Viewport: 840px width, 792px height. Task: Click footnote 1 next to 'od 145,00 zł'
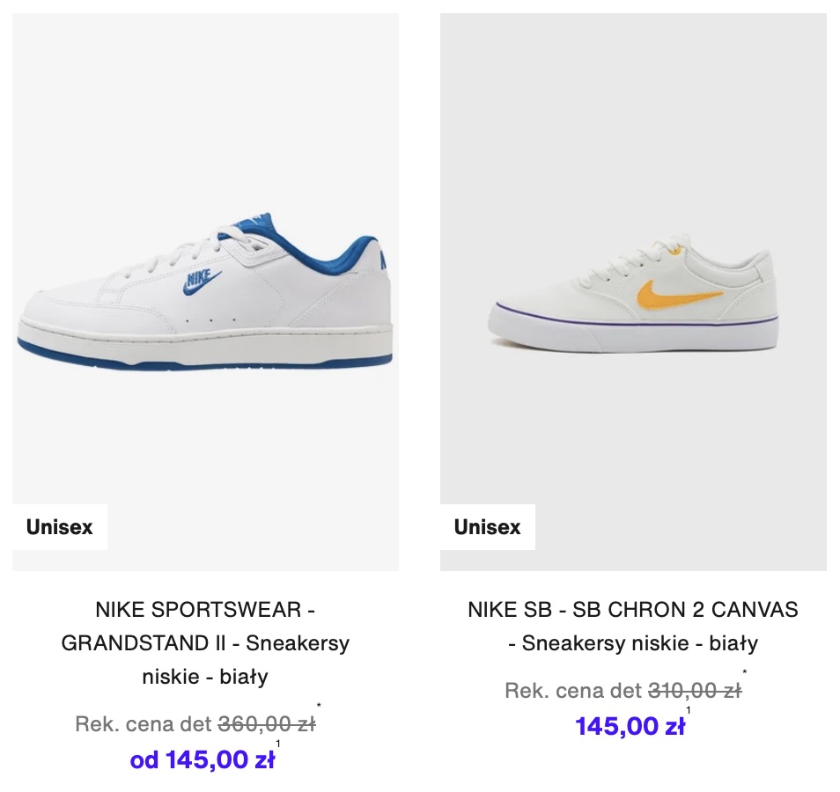tap(278, 744)
